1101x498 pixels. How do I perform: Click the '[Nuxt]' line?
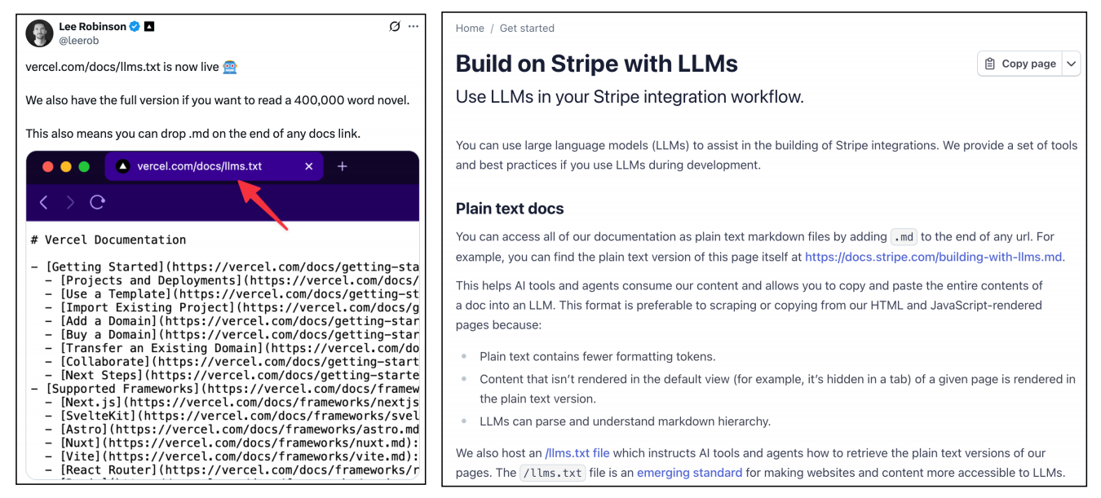click(x=232, y=443)
